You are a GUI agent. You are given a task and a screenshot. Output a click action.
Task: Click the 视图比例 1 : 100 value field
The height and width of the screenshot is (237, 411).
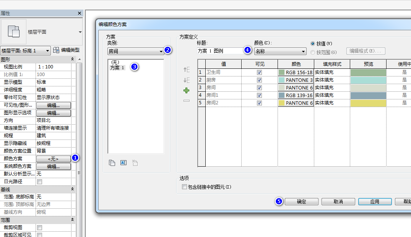[x=54, y=67]
